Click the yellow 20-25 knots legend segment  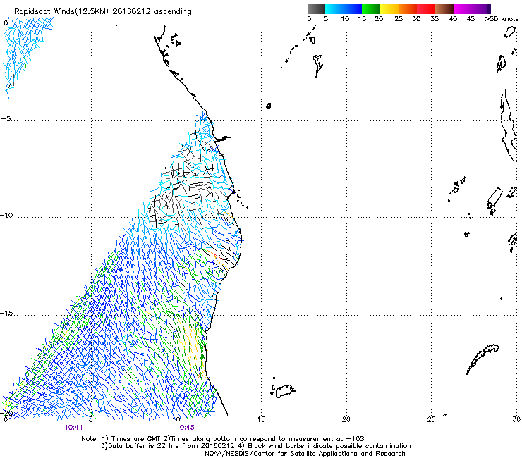click(389, 8)
